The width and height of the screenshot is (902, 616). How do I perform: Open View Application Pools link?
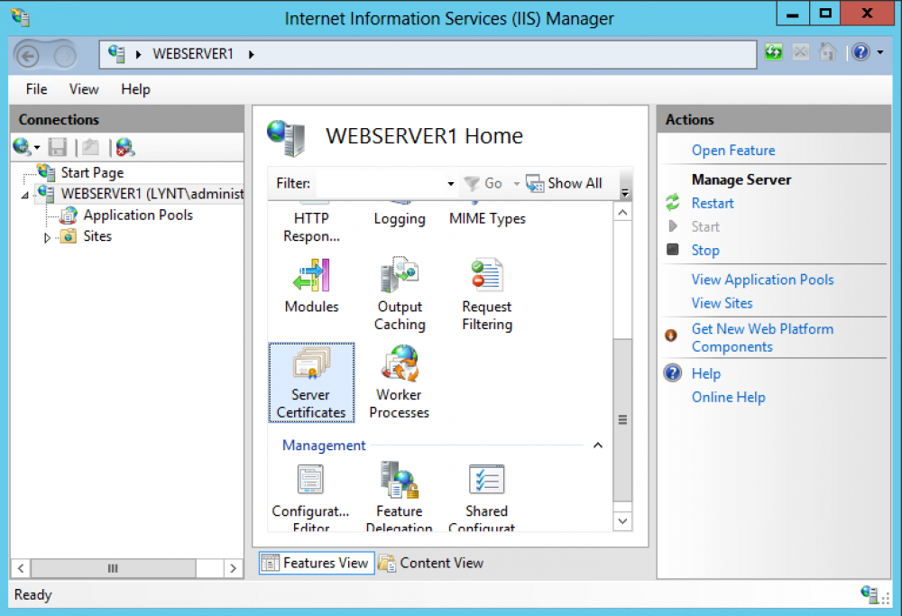coord(762,280)
